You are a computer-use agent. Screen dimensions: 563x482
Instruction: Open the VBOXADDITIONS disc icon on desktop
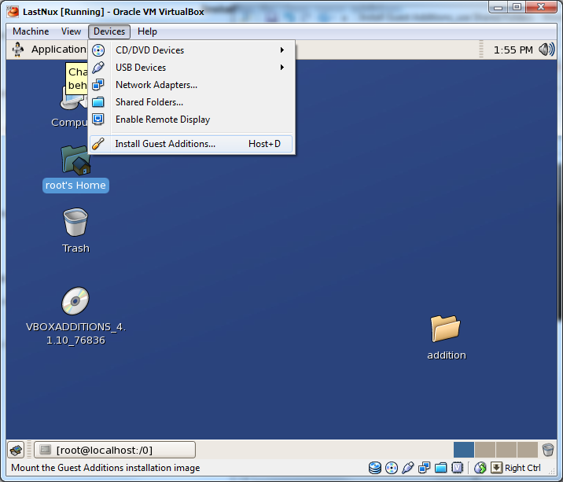pyautogui.click(x=75, y=301)
